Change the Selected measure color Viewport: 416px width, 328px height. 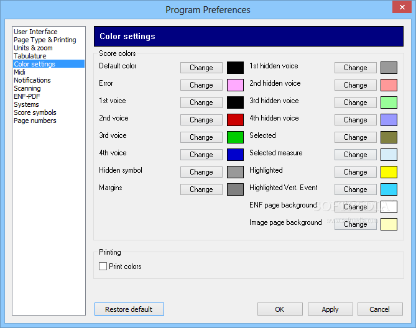point(356,155)
